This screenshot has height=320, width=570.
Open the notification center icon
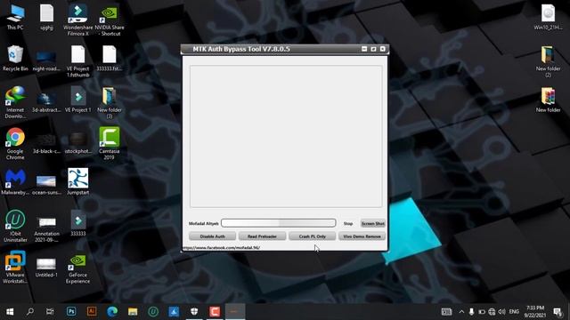pos(558,312)
